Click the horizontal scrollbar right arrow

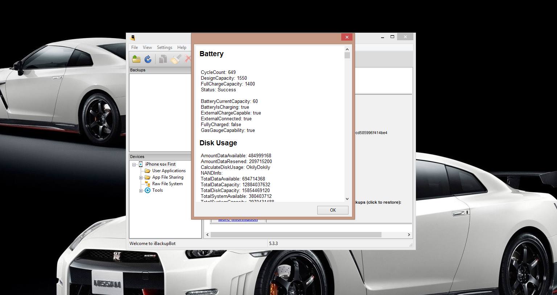409,235
